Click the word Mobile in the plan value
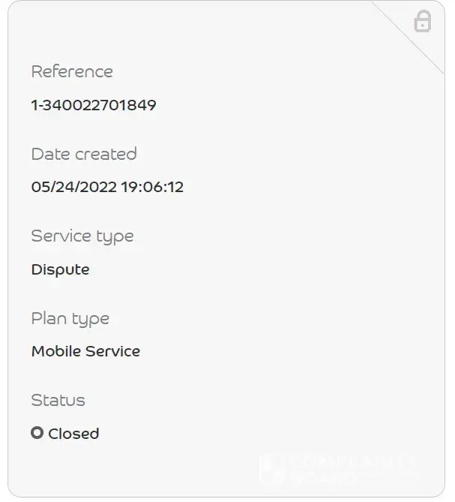Viewport: 455px width, 502px height. pyautogui.click(x=55, y=351)
